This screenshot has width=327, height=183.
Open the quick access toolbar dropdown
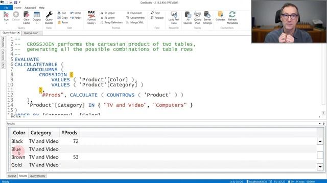click(20, 2)
